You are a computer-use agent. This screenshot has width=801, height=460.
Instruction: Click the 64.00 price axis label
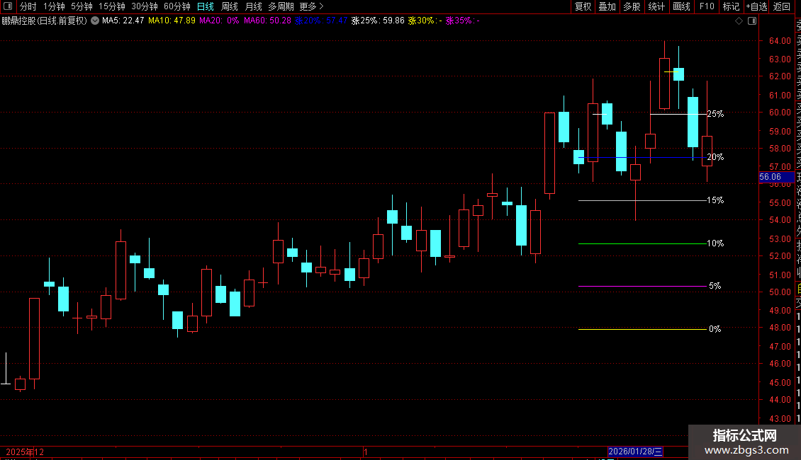(x=780, y=41)
